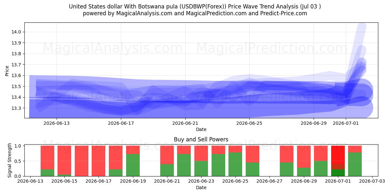Image resolution: width=390 pixels, height=195 pixels.
Task: Click the 2026-06-29 date on price chart
Action: (x=314, y=123)
